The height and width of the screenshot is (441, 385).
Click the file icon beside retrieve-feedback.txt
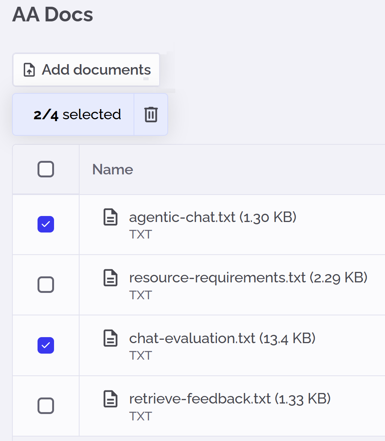(110, 399)
